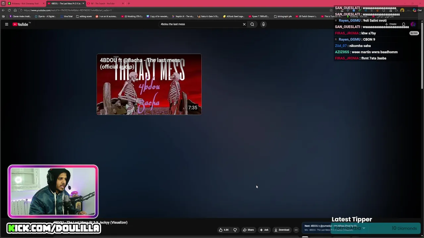The image size is (424, 238).
Task: Switch to the 4BDOU The Last Mess tab
Action: click(66, 3)
